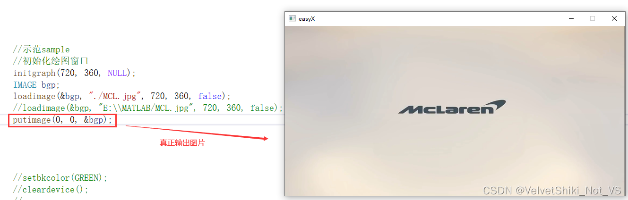Click the red 真正输出图片 annotation label
The image size is (628, 200).
(x=182, y=143)
